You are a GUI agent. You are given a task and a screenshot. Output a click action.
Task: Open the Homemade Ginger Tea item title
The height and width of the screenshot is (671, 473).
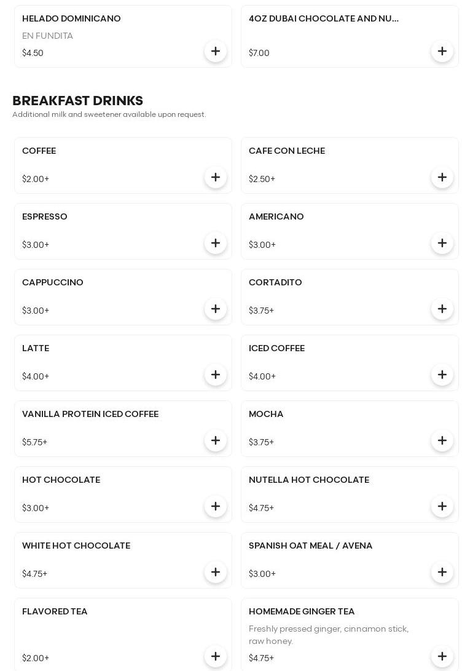[x=302, y=611]
